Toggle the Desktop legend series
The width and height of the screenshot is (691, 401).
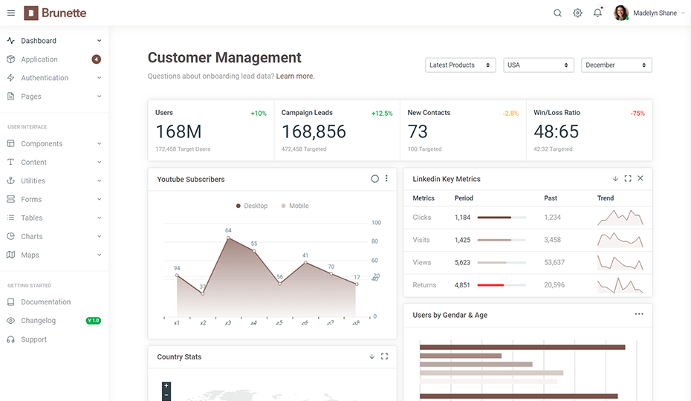click(252, 206)
